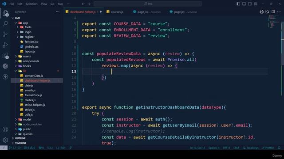The height and width of the screenshot is (159, 284).
Task: Open the Selection menu
Action: pyautogui.click(x=32, y=4)
